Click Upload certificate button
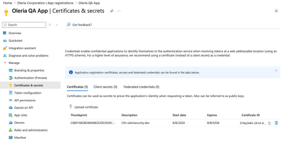The height and width of the screenshot is (141, 281). click(x=84, y=107)
